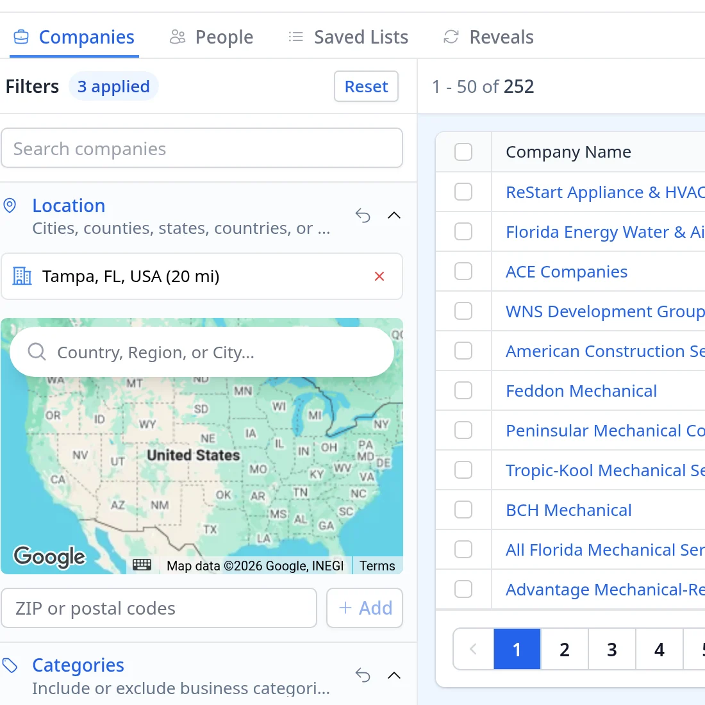This screenshot has width=705, height=705.
Task: Open WNS Development Group link
Action: (x=605, y=311)
